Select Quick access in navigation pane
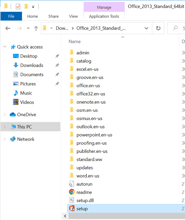The image size is (185, 220). (30, 47)
